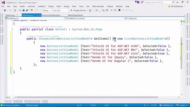
Task: Open the Error List panel tab
Action: pyautogui.click(x=8, y=101)
